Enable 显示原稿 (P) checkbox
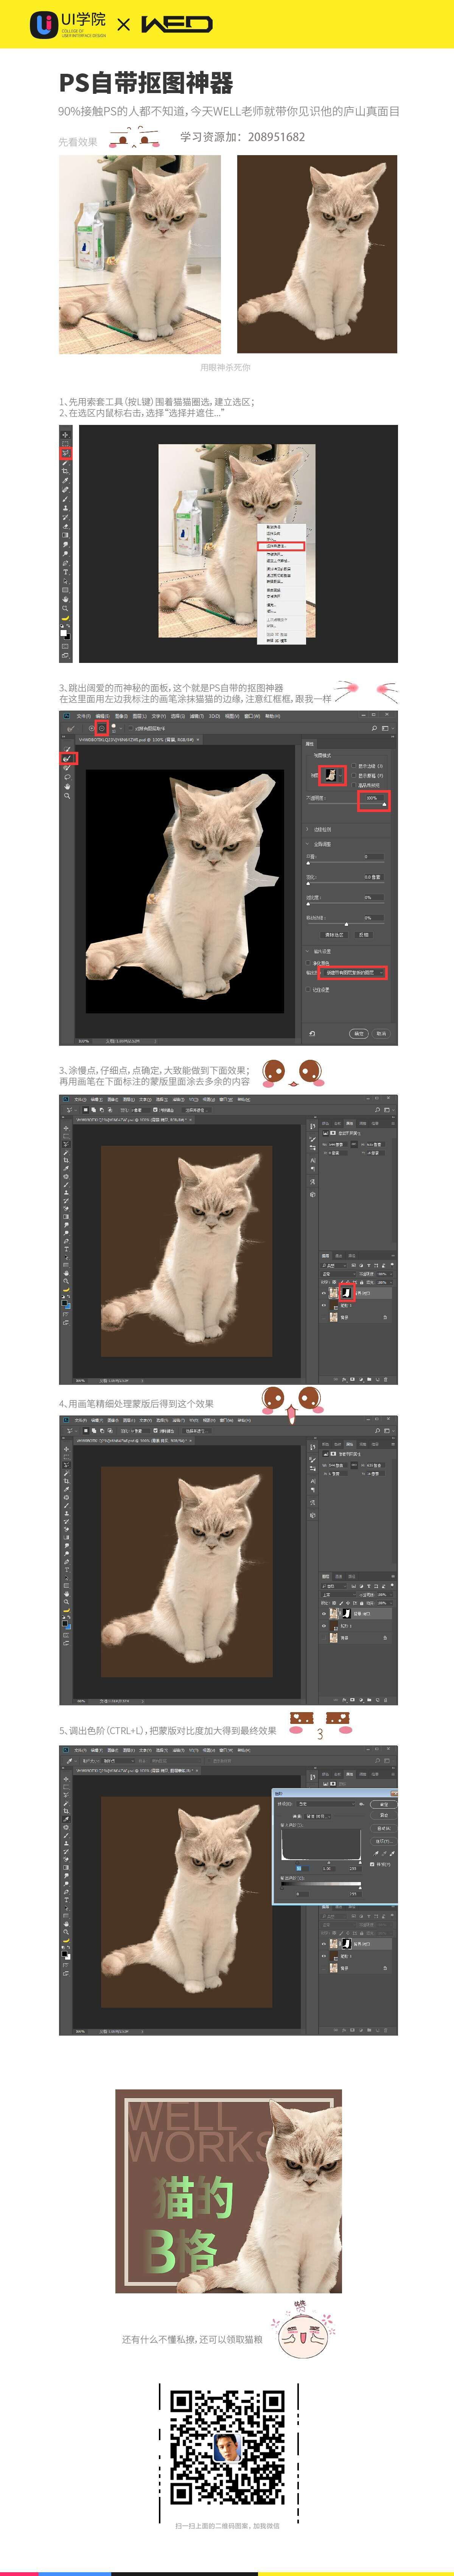Screen dimensions: 454x2576 tap(354, 775)
